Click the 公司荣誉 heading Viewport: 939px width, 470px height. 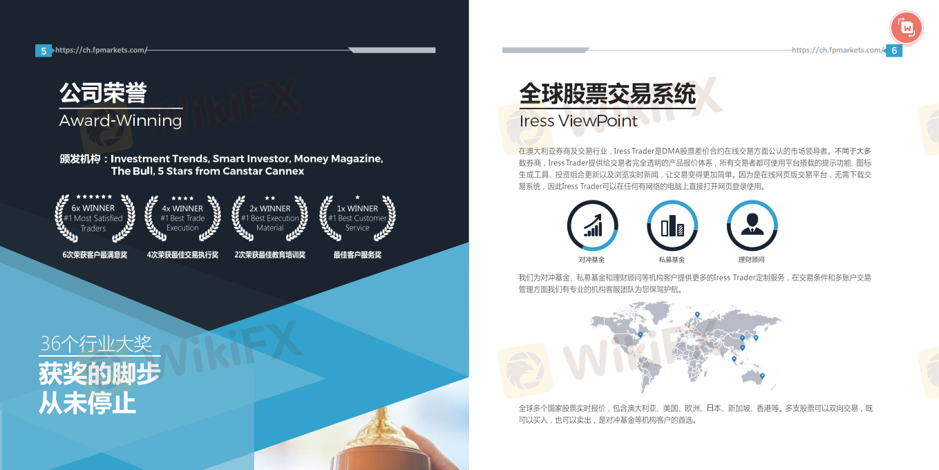coord(103,93)
